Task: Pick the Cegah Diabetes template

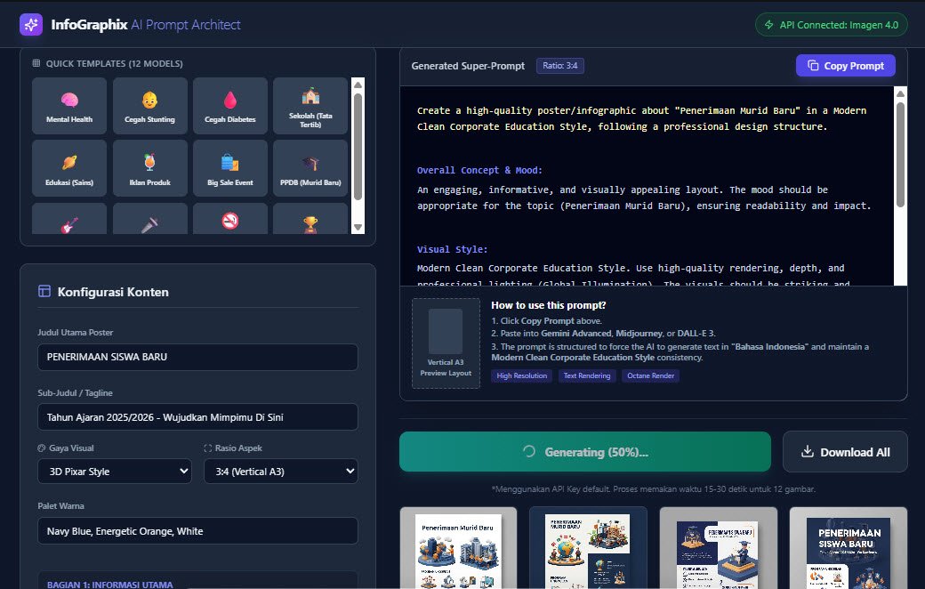Action: pyautogui.click(x=230, y=106)
